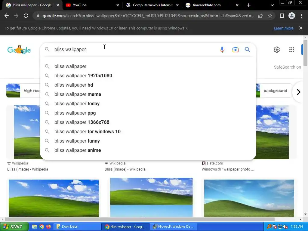
Task: Open the slate.com Bliss image thumbnail
Action: [273, 132]
